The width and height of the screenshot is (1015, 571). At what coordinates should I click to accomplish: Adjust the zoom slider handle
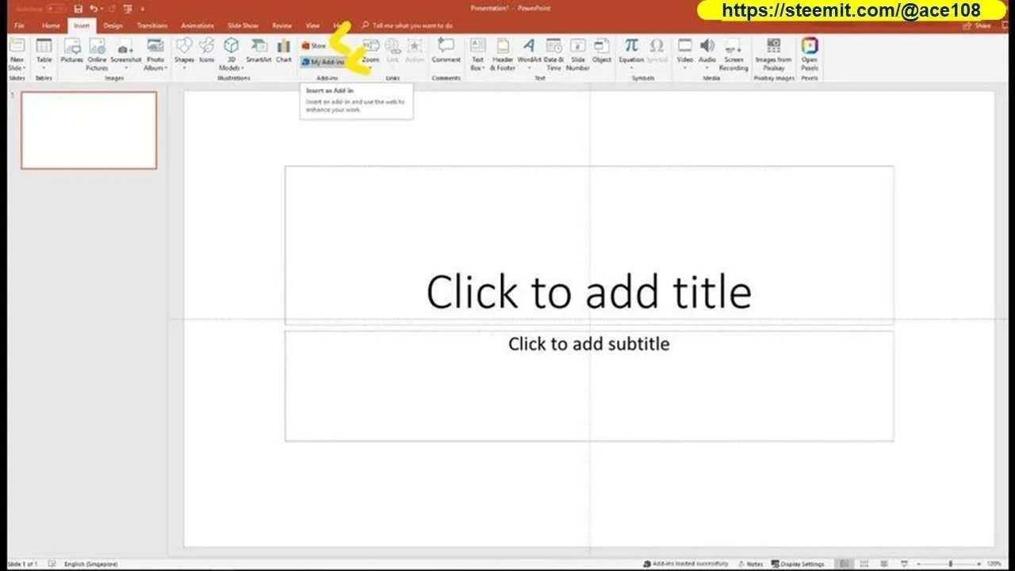[x=950, y=564]
